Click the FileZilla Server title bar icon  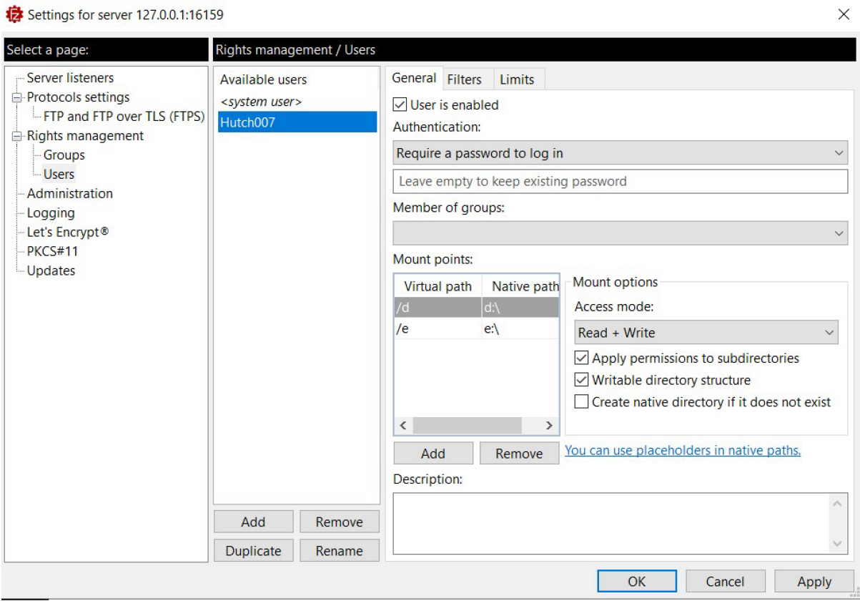(x=15, y=14)
